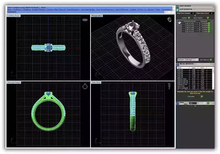Image resolution: width=220 pixels, height=154 pixels.
Task: Select the Gold 24k row
Action: pos(194,70)
